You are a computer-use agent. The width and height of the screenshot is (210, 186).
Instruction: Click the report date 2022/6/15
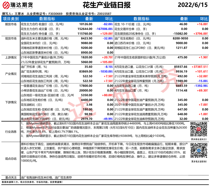192,5
